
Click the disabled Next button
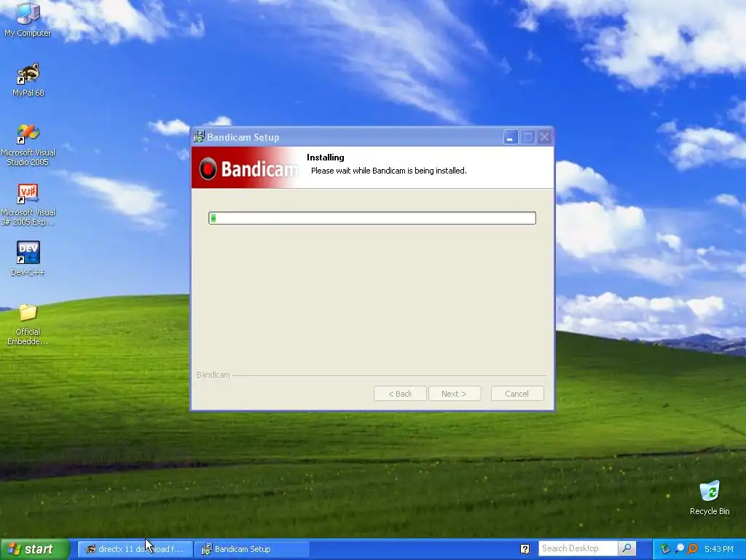455,394
